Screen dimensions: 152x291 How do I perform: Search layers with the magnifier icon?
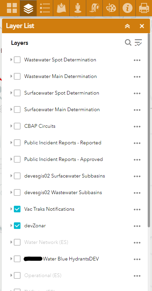click(x=128, y=43)
